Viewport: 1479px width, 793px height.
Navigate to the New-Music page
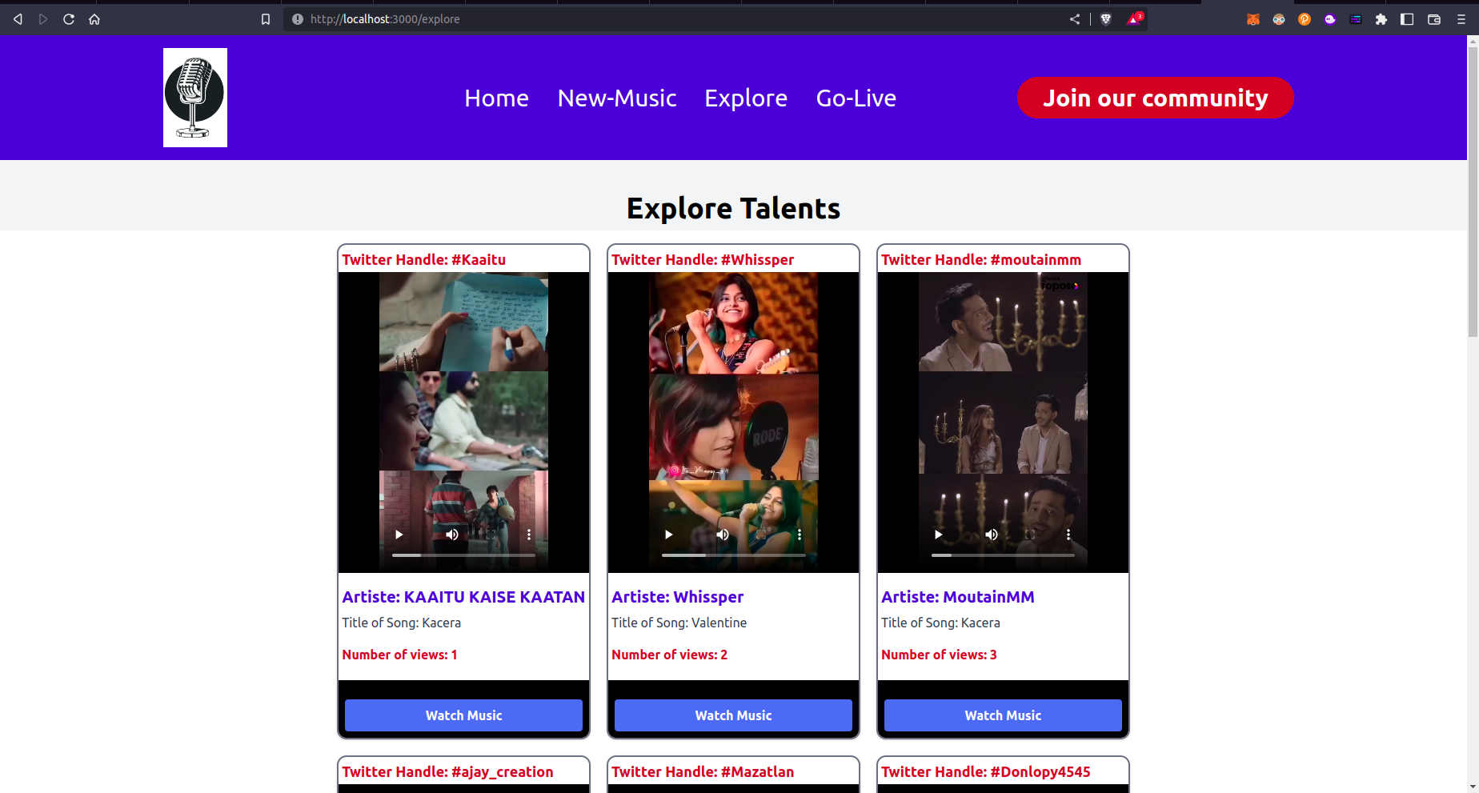(x=616, y=98)
